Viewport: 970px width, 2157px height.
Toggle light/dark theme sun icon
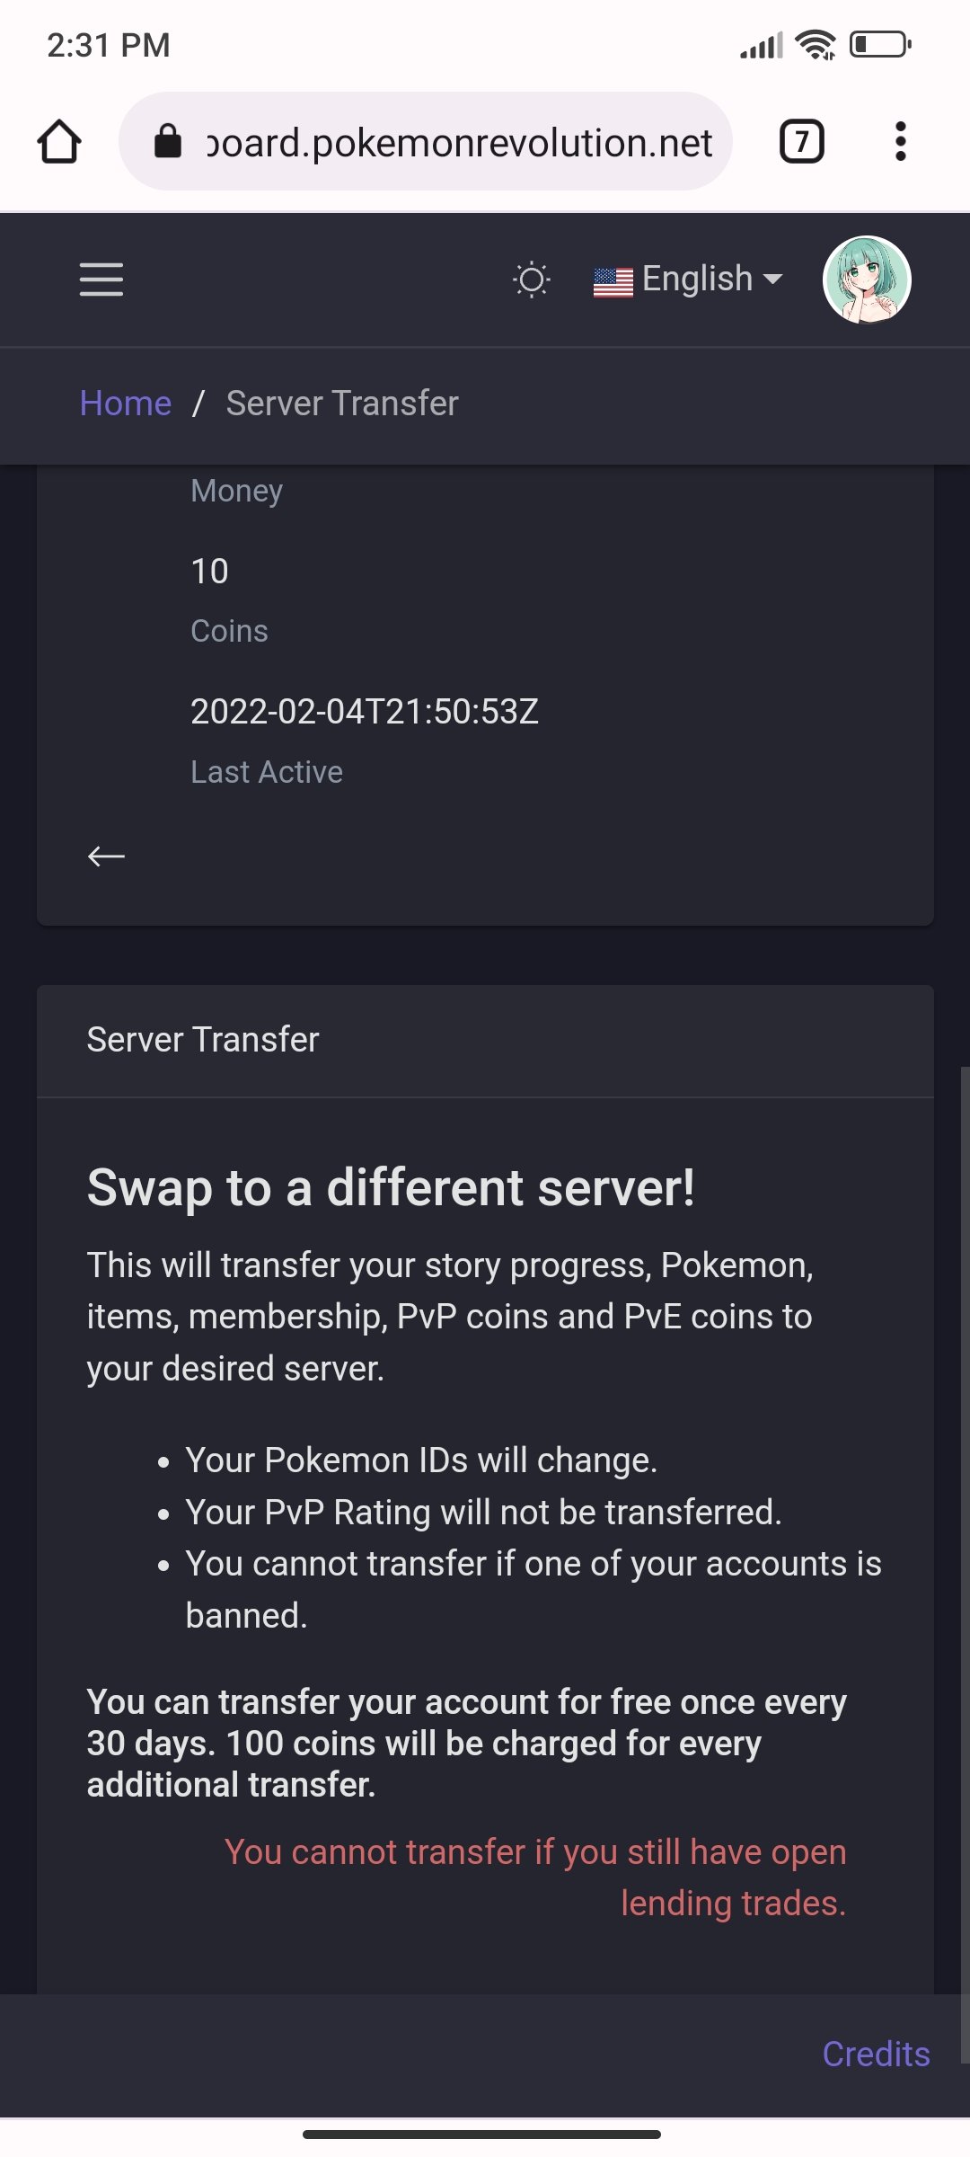[x=531, y=280]
